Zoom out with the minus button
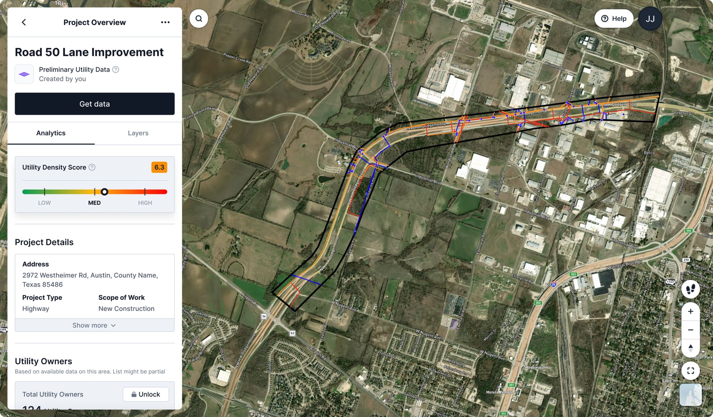Screen dimensions: 713x417 [x=691, y=330]
